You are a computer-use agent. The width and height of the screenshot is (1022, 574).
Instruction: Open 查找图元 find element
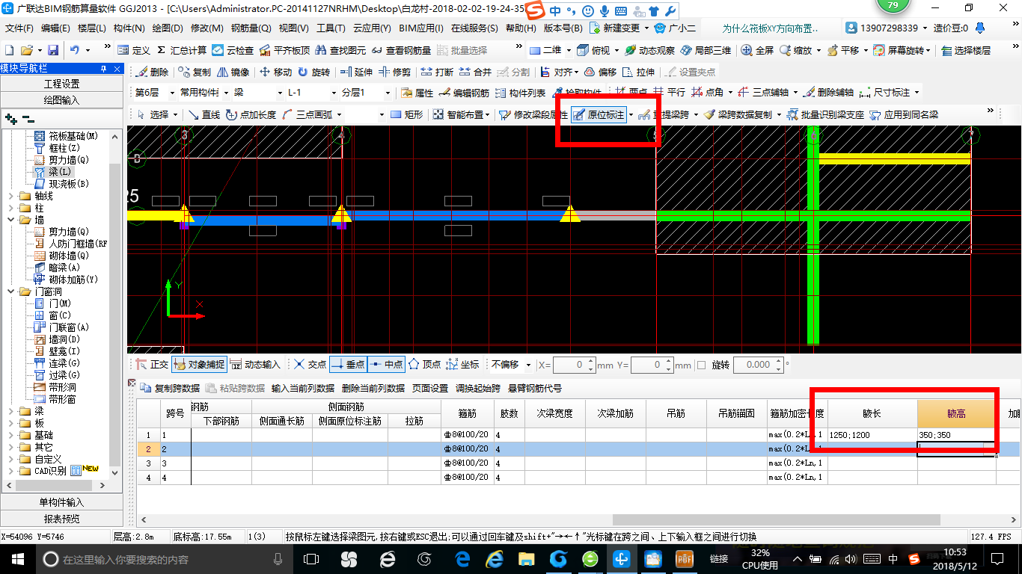tap(341, 50)
